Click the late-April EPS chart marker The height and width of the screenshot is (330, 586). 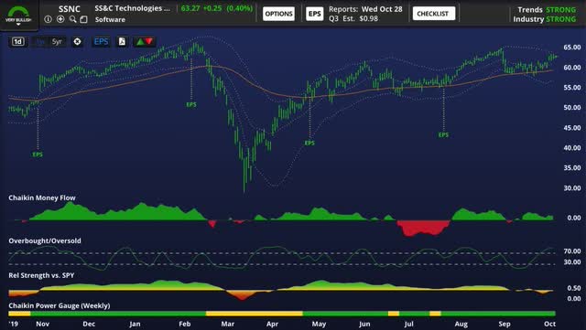coord(309,143)
